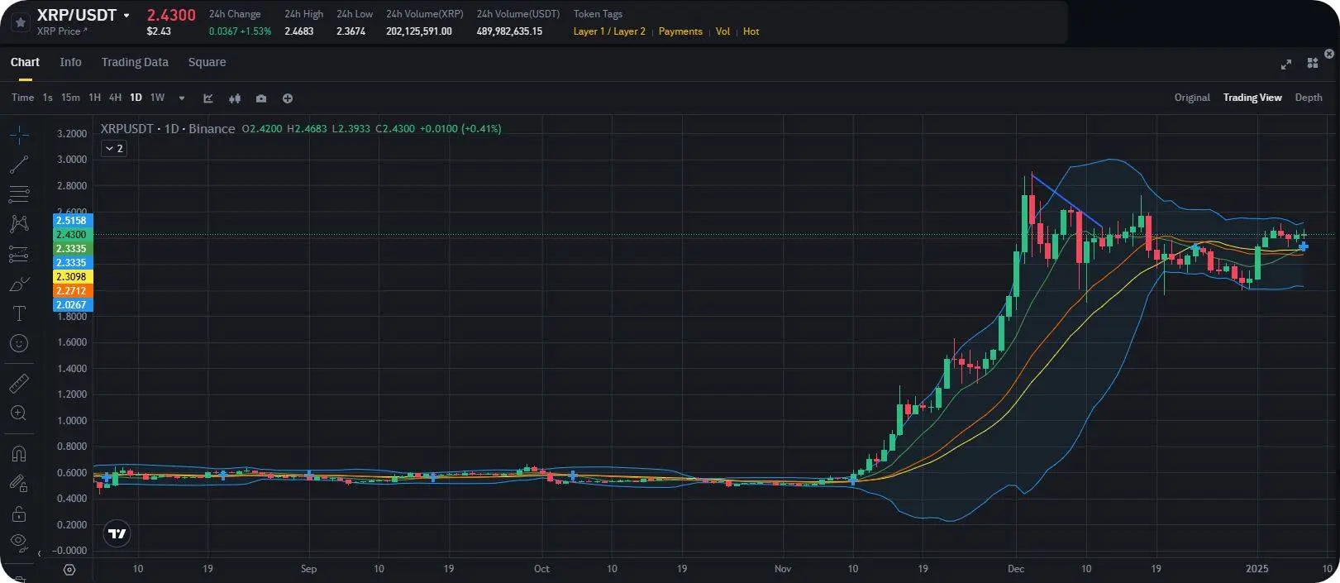This screenshot has width=1340, height=583.
Task: Click the Dec label on time axis
Action: coord(1016,569)
